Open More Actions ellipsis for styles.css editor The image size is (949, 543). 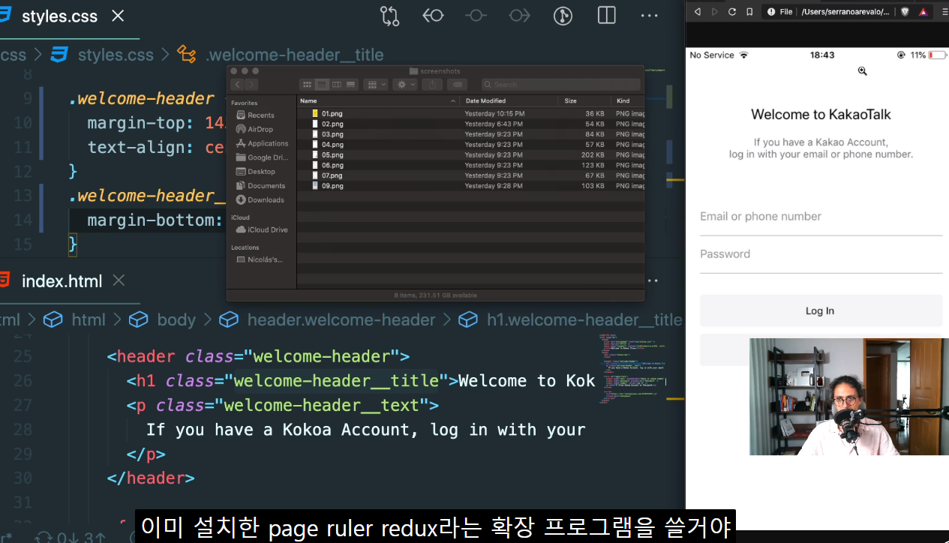click(649, 16)
